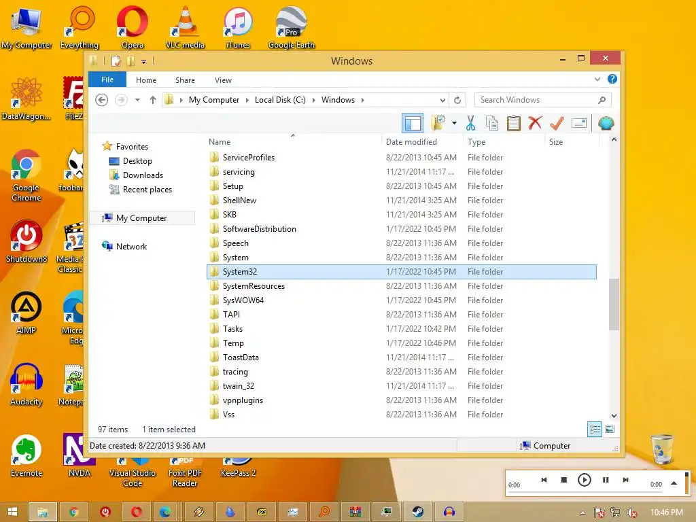Open the Home ribbon tab

point(146,80)
